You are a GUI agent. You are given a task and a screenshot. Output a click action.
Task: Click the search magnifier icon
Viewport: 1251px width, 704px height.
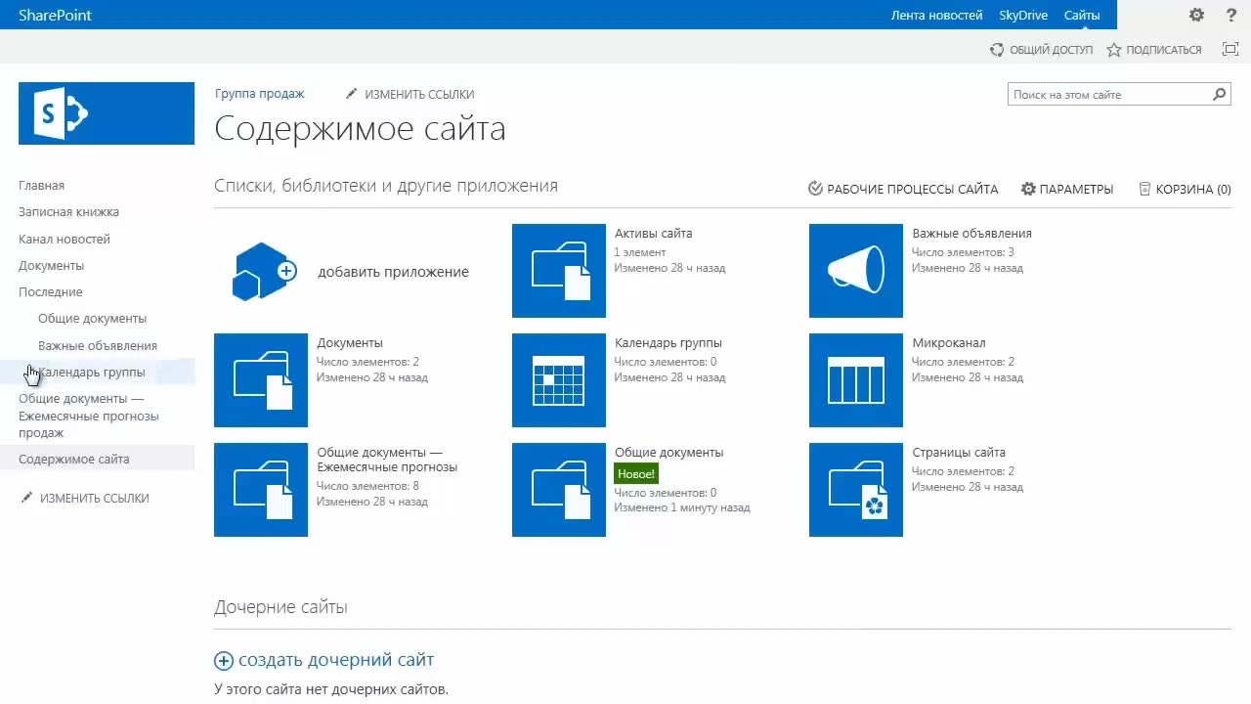1220,95
